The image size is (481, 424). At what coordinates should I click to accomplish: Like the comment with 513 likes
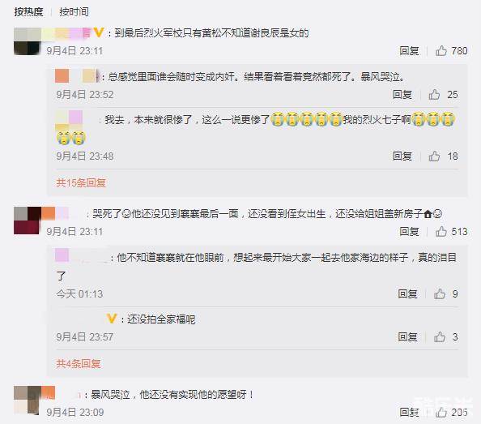[x=441, y=232]
